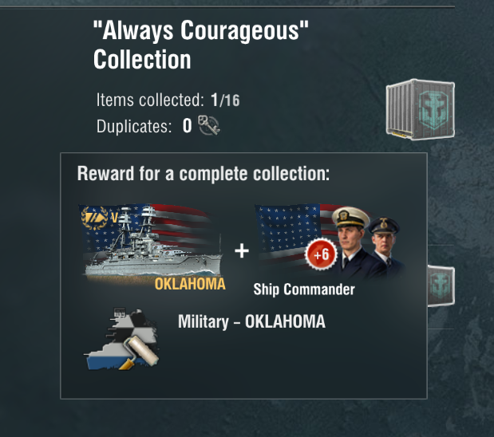This screenshot has height=437, width=494.
Task: Click the Oklahoma battleship reward image
Action: point(151,245)
